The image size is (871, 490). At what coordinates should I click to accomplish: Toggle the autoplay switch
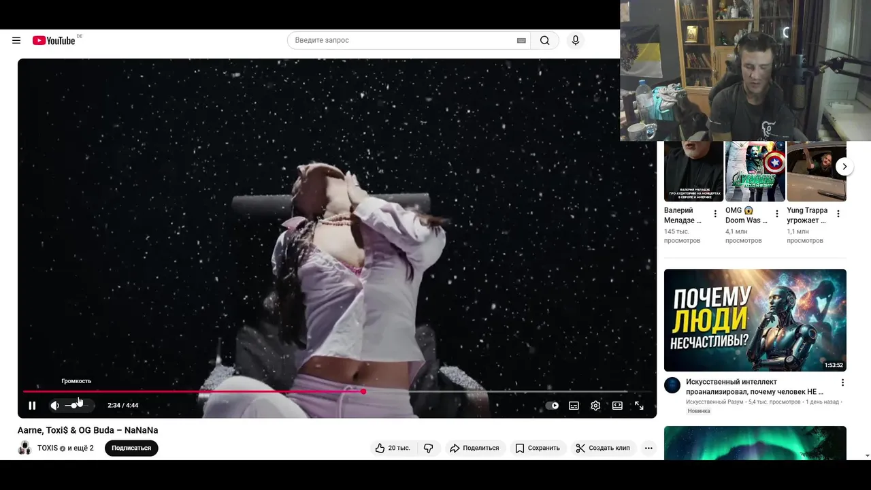pos(552,406)
